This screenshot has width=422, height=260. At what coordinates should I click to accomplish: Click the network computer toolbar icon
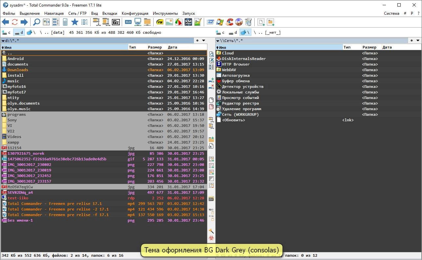pyautogui.click(x=138, y=22)
